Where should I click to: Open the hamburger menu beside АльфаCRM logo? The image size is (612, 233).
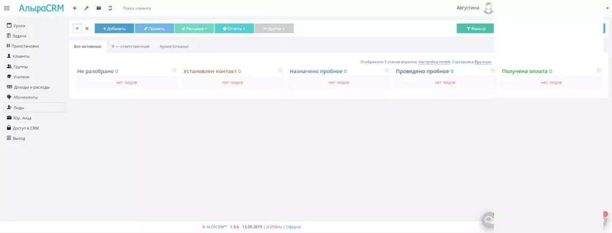(x=7, y=8)
